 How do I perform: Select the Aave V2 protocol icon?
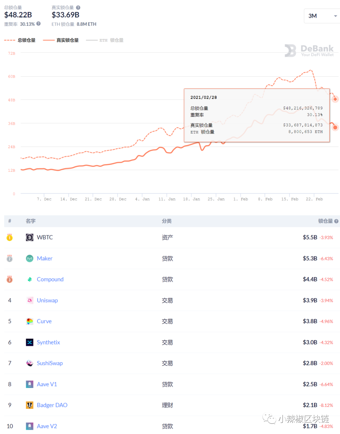tap(29, 426)
